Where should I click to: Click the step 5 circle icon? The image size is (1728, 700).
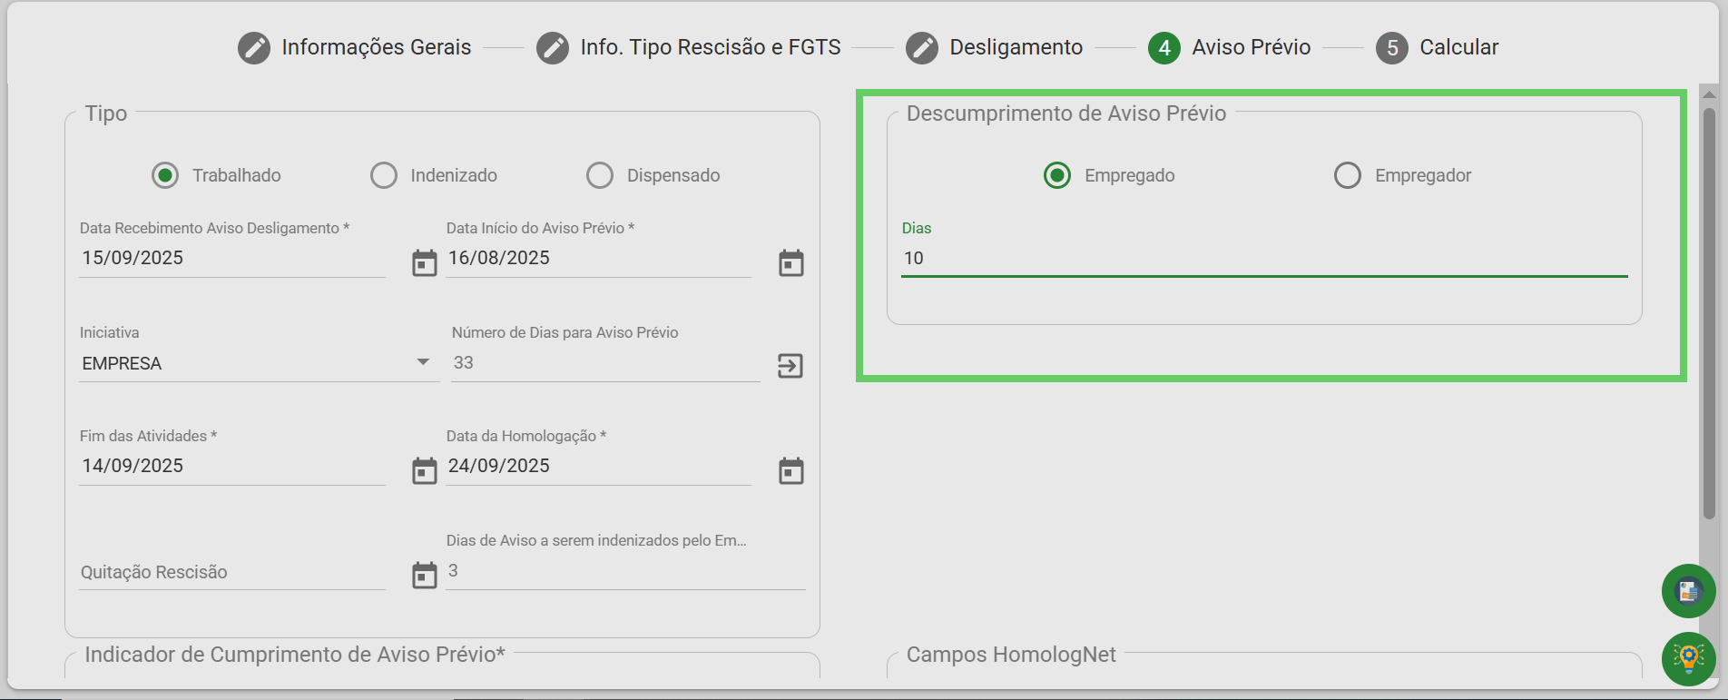[1392, 48]
